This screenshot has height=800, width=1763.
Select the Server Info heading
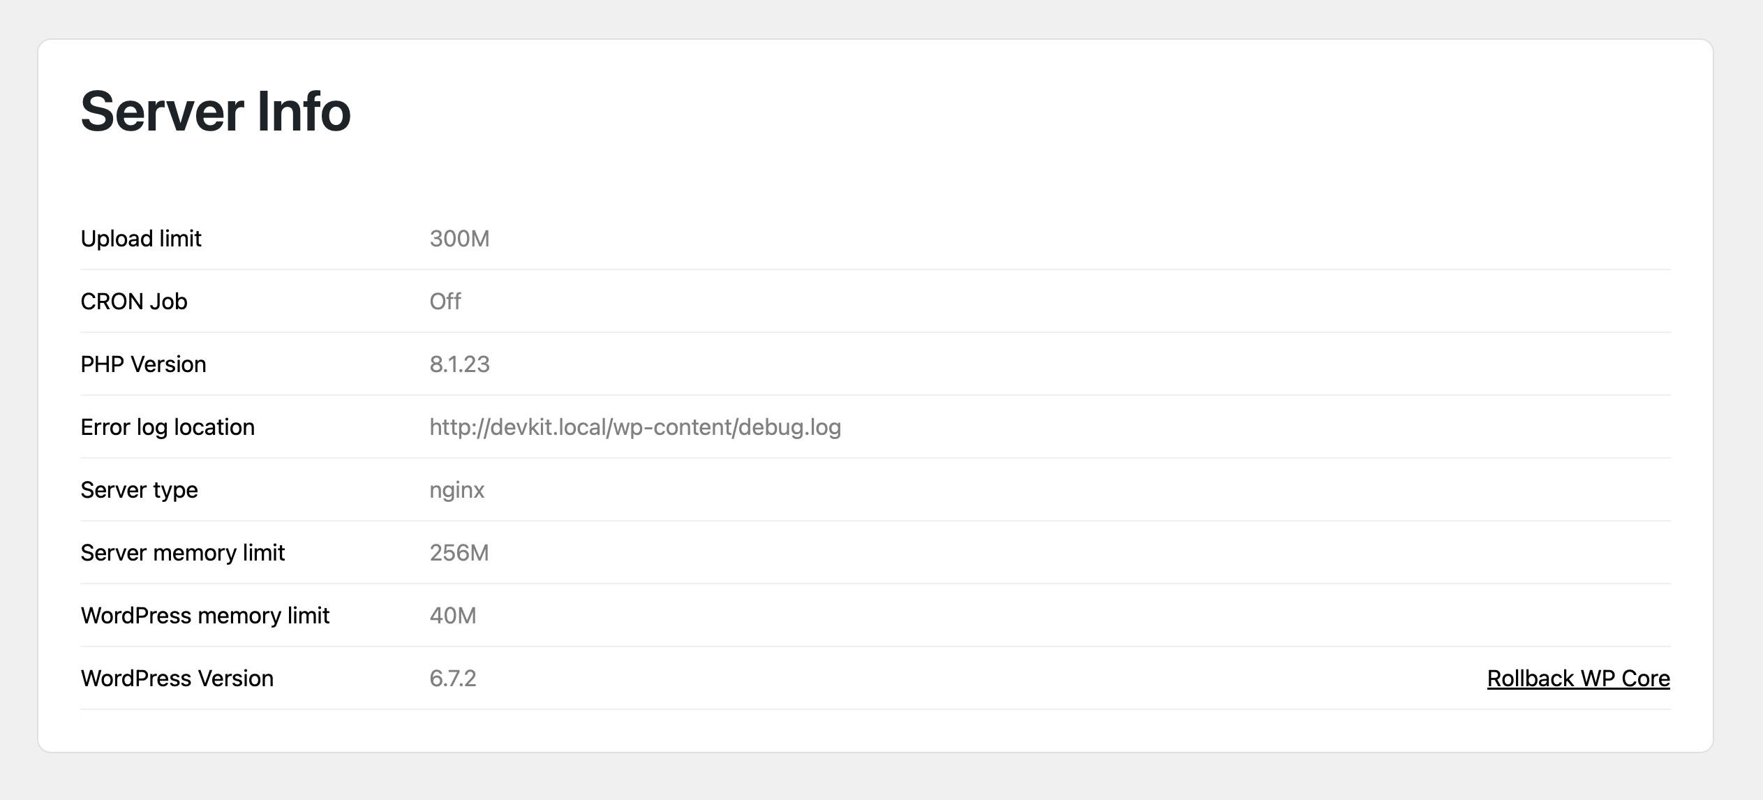point(216,111)
